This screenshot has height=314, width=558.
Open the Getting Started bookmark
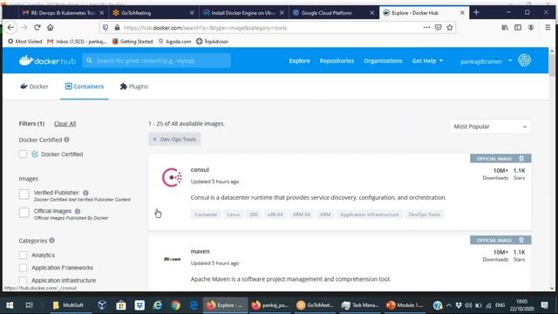pyautogui.click(x=133, y=41)
